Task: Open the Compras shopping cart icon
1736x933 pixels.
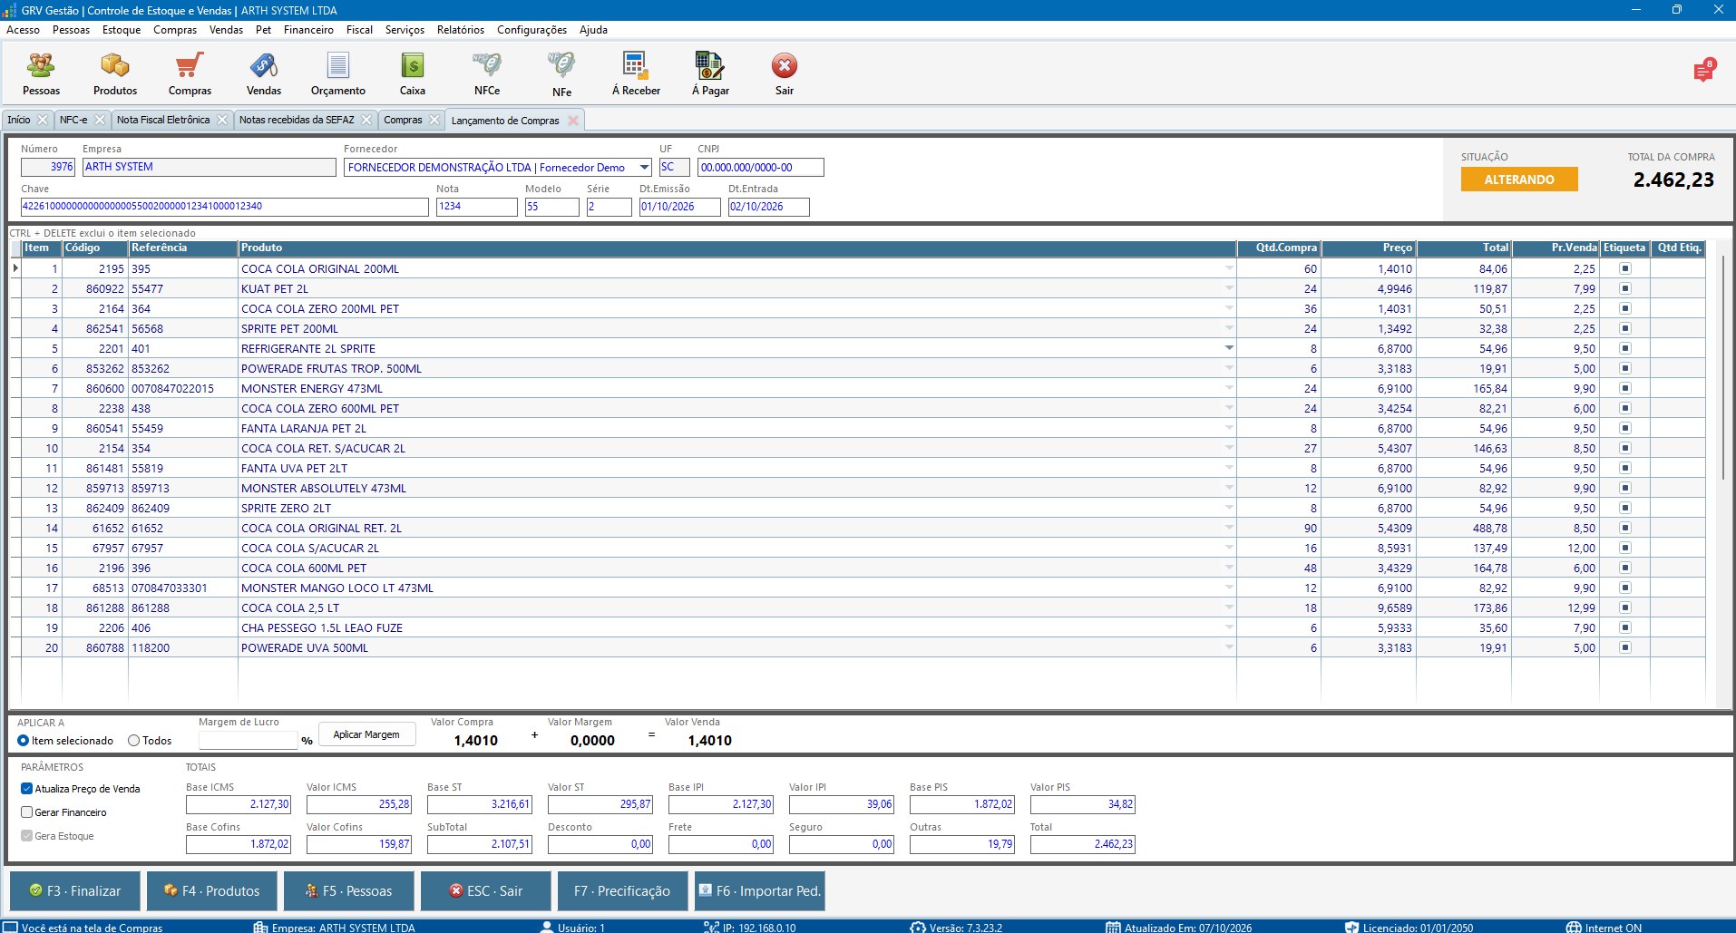Action: 190,73
